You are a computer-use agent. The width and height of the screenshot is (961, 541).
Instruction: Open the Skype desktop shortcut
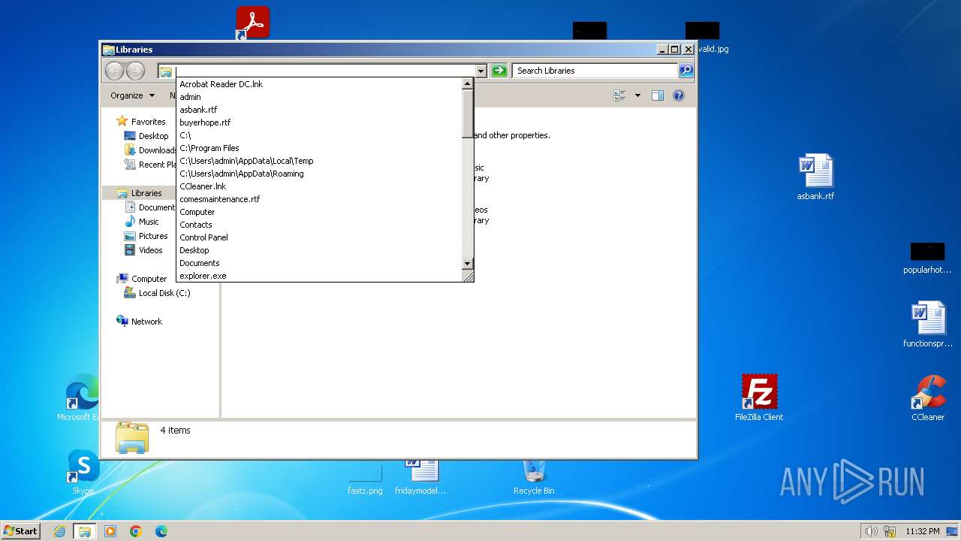(83, 472)
